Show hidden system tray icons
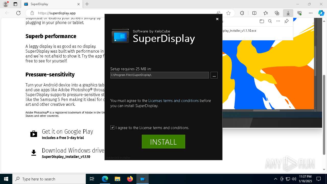327x184 pixels. 275,179
